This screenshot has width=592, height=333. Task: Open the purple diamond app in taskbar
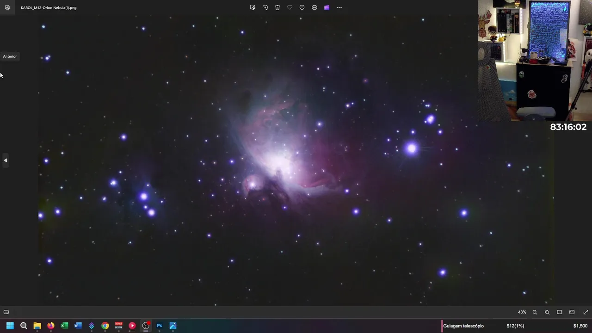[x=92, y=326]
